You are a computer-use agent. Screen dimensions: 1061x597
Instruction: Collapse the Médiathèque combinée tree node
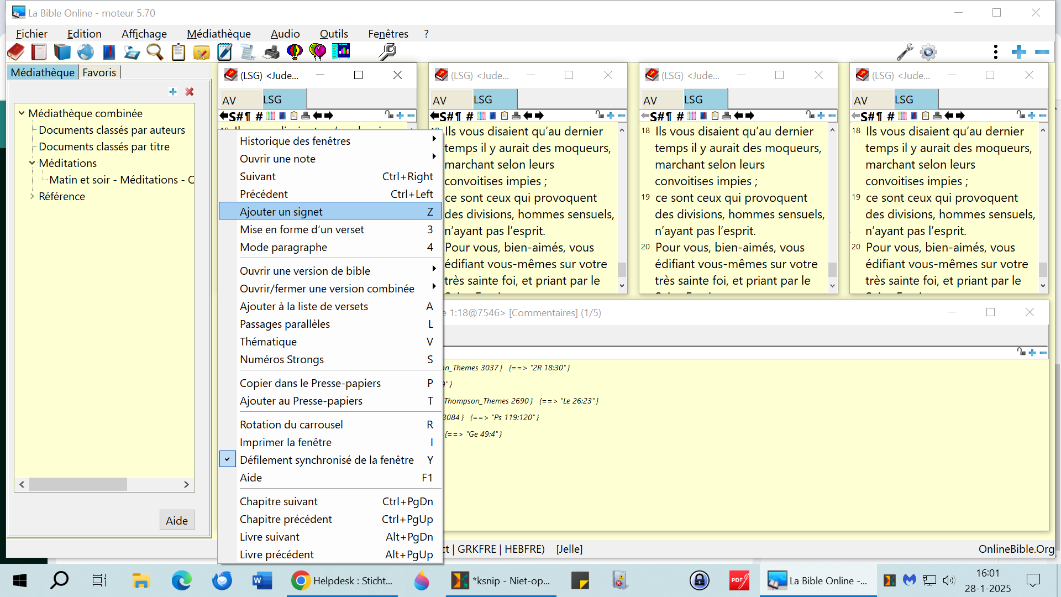click(22, 113)
